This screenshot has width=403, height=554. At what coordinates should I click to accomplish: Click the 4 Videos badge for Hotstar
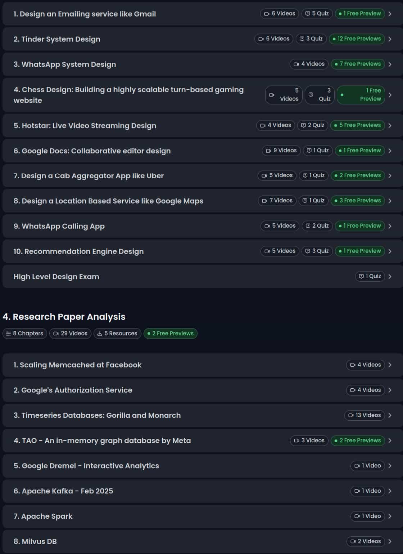click(x=276, y=125)
